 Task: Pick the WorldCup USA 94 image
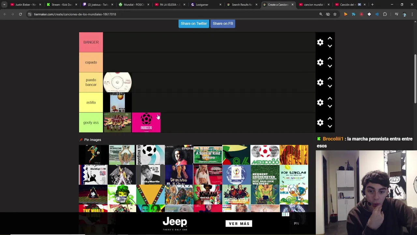click(93, 175)
